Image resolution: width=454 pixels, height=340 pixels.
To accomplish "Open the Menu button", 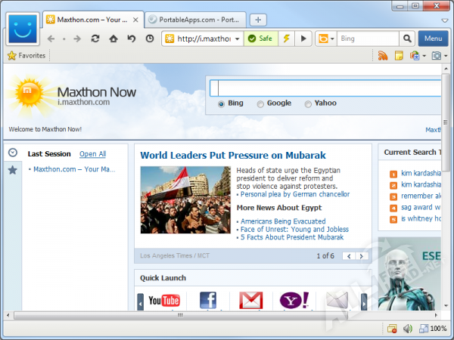I will pyautogui.click(x=433, y=39).
